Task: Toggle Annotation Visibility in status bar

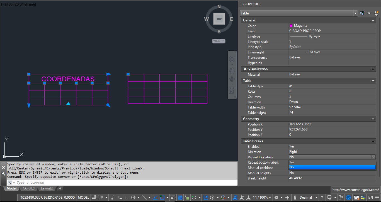Action: tap(235, 198)
